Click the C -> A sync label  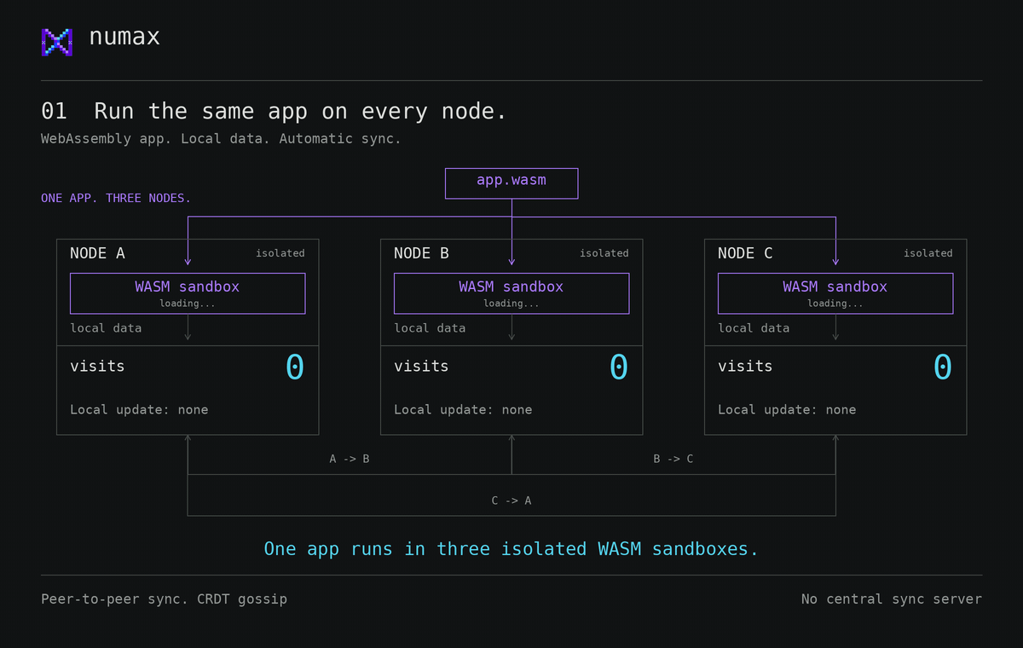[x=511, y=500]
